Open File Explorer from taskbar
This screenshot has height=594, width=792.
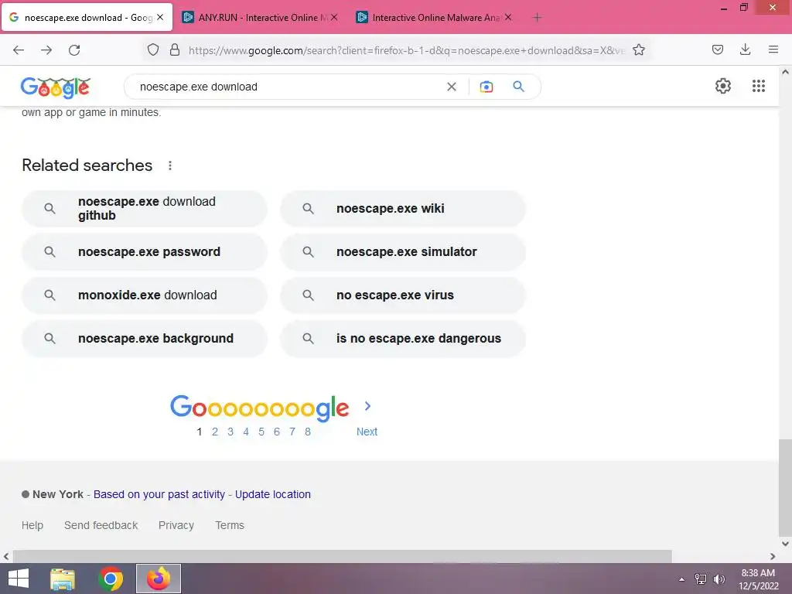[63, 579]
